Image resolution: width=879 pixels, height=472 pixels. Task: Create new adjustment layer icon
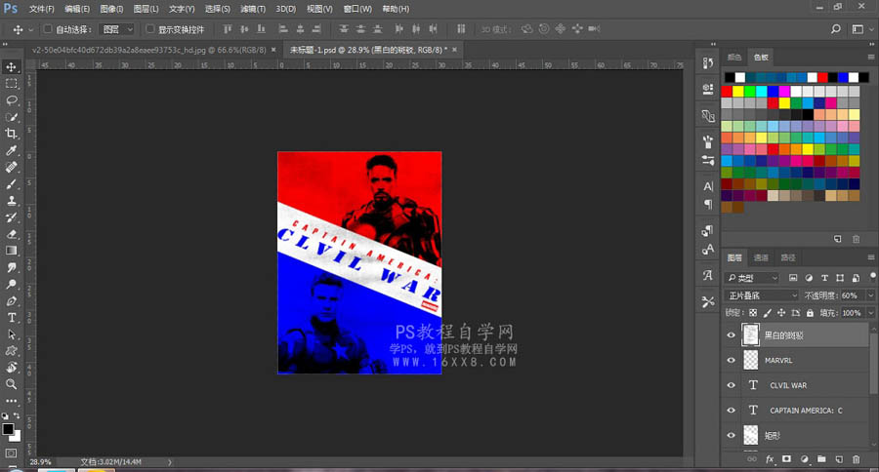(805, 459)
